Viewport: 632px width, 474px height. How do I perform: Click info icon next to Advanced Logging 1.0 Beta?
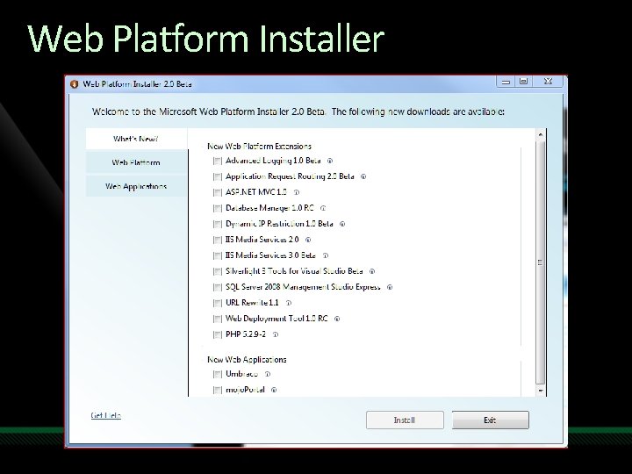[x=330, y=161]
